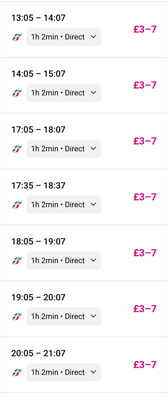Select the £3–7 price for 13:05 train
Image resolution: width=168 pixels, height=402 pixels.
pos(145,29)
